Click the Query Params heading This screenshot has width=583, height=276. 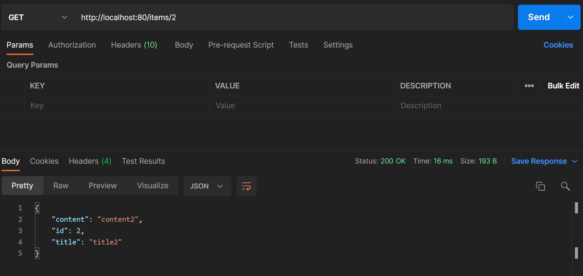coord(32,65)
